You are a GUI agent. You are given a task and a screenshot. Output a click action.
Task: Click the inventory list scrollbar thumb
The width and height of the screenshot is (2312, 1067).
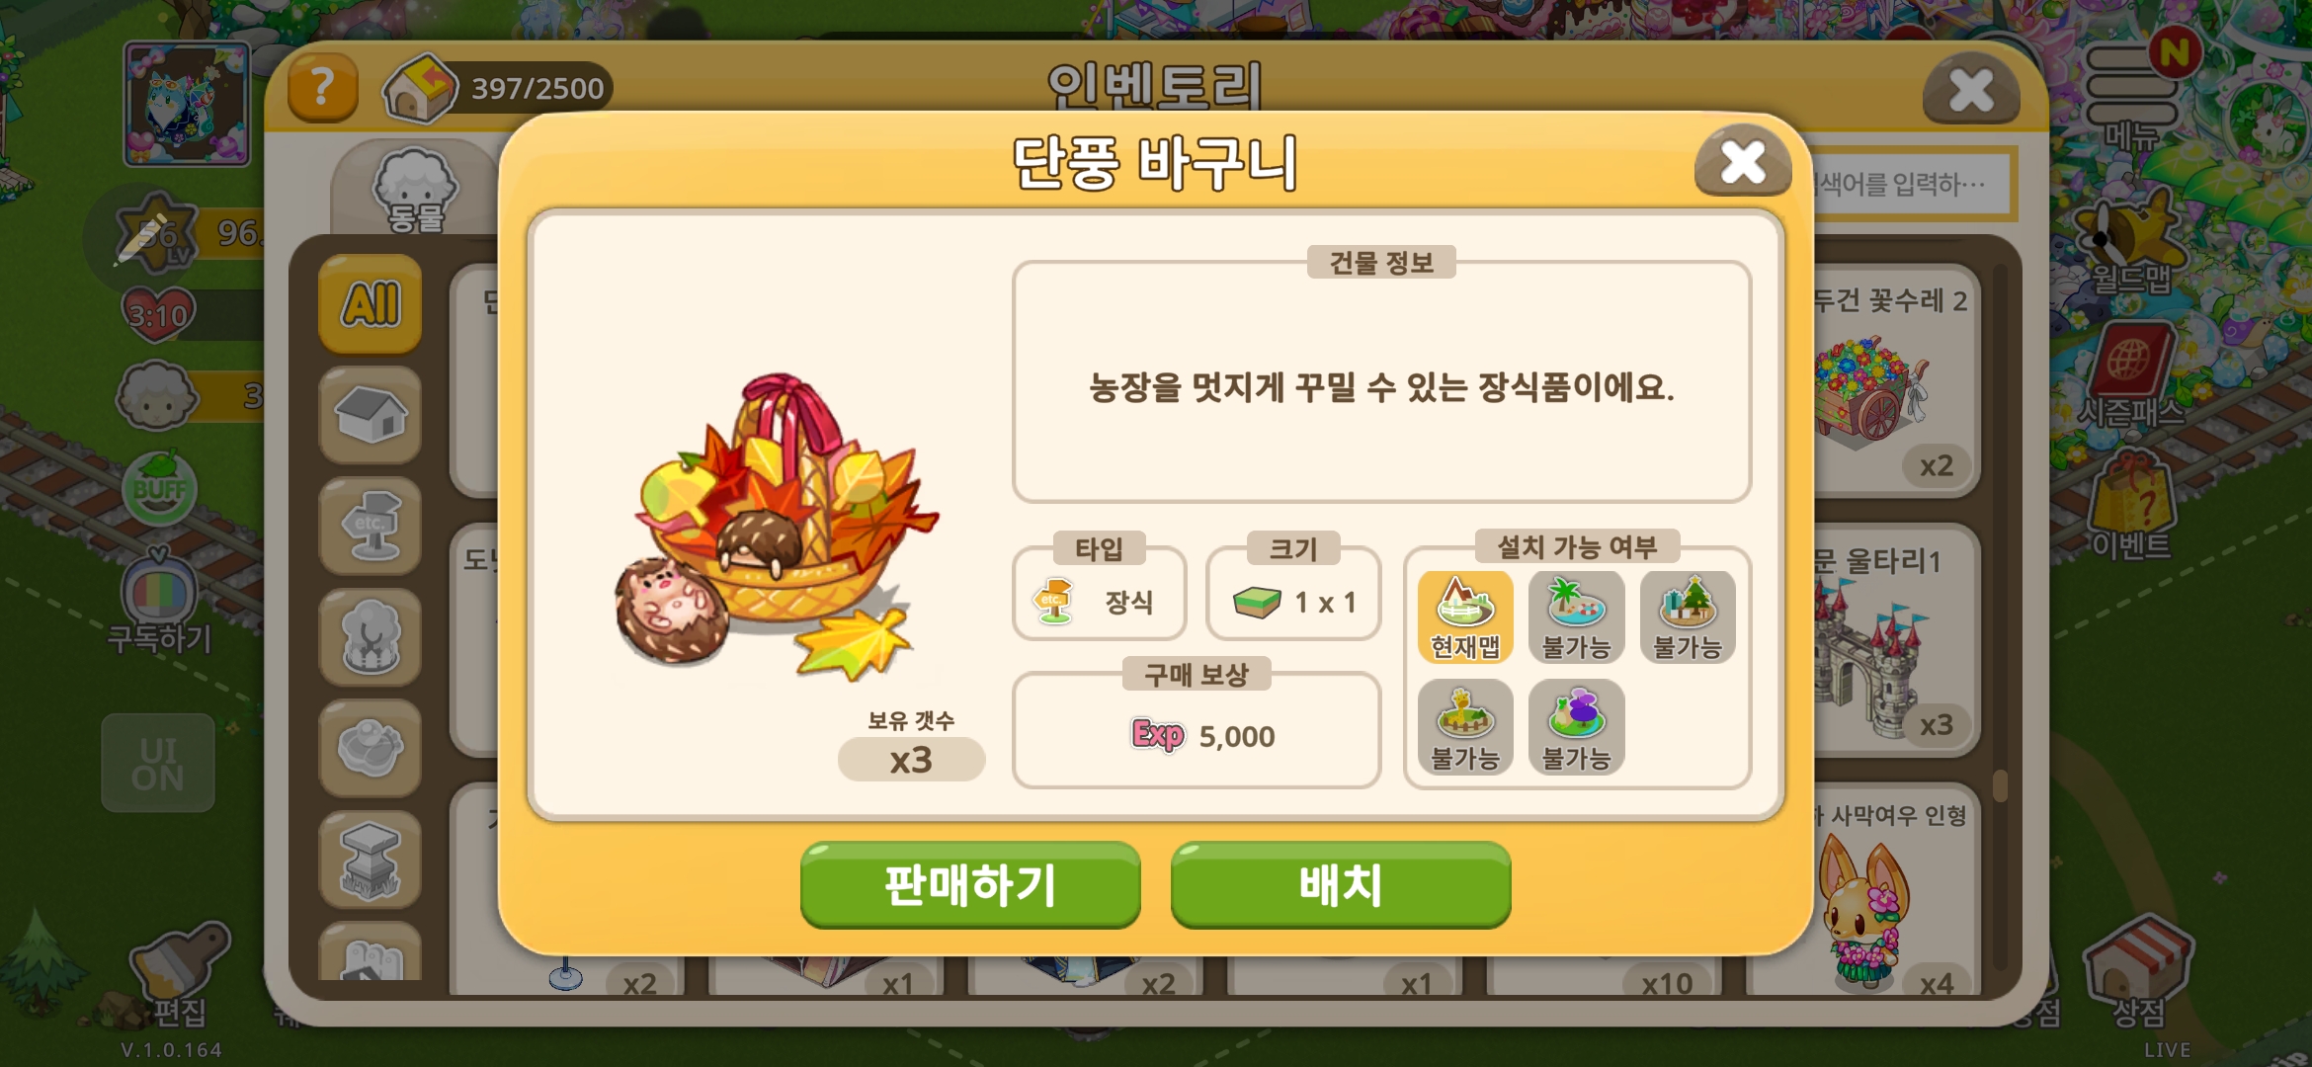tap(2001, 785)
